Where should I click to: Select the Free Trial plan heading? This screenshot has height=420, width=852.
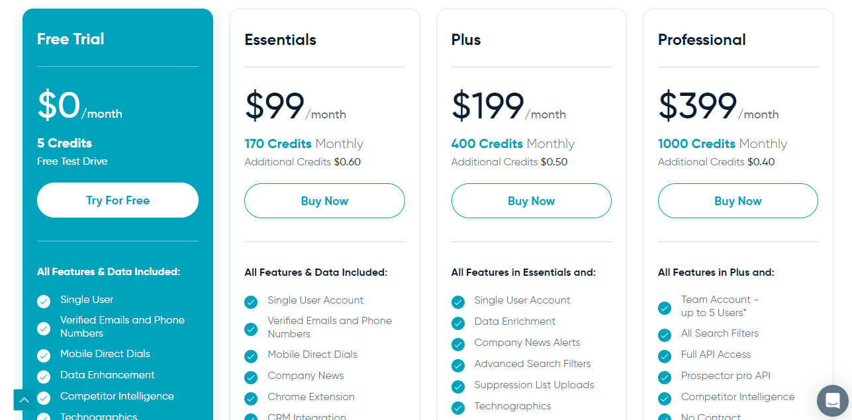(x=70, y=39)
